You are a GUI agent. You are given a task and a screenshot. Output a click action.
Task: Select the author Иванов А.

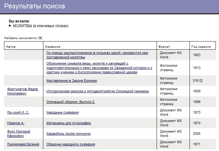pos(16,123)
